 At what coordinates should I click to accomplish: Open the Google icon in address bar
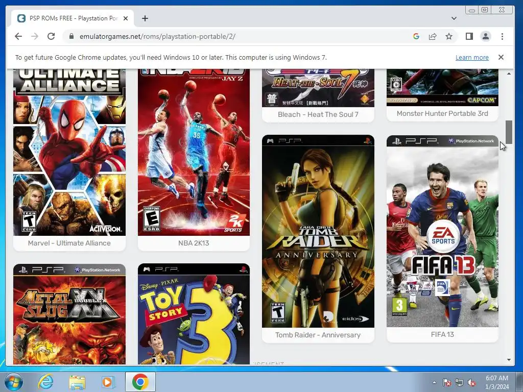tap(416, 36)
